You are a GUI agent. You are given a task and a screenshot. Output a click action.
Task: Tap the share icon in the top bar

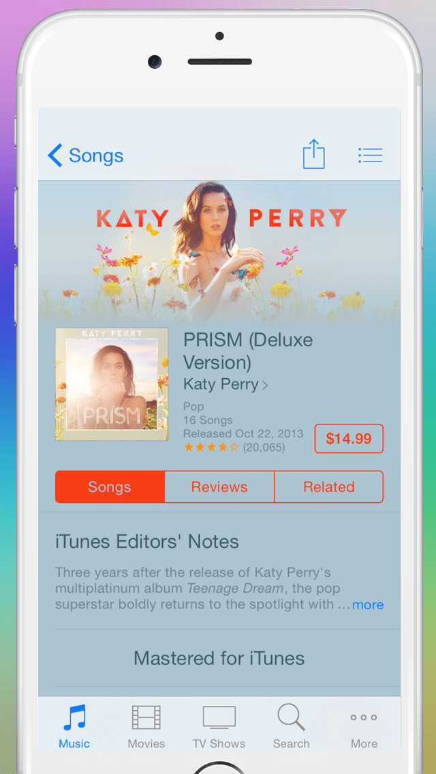314,154
